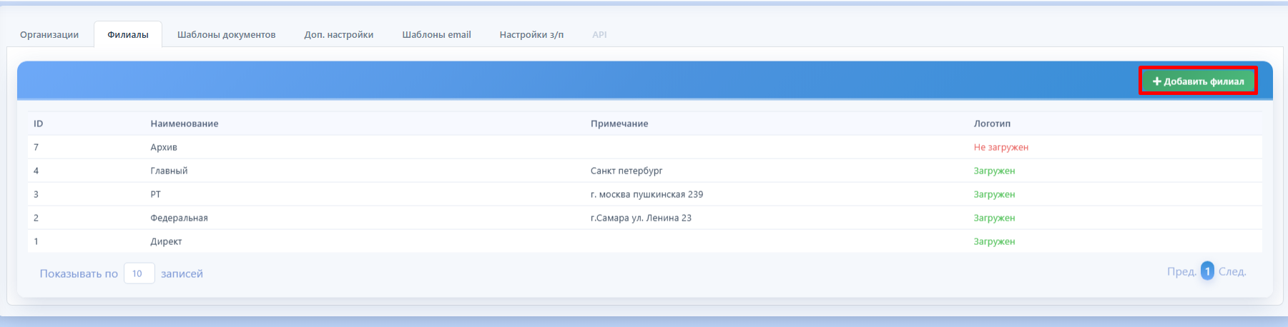Open the Настройки з/п tab
The width and height of the screenshot is (1288, 327).
coord(531,34)
